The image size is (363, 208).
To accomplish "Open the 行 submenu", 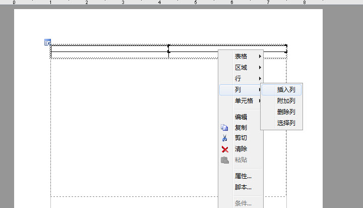I will point(241,79).
